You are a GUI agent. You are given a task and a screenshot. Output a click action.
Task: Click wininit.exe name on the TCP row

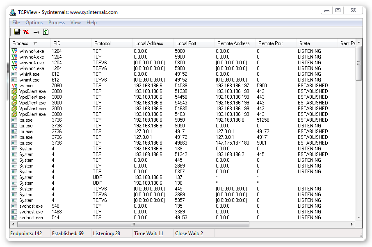point(30,74)
